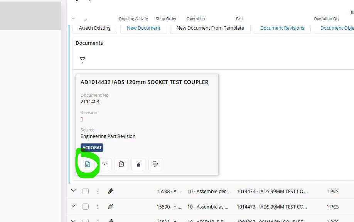Expand row 15590 with its chevron

[x=73, y=206]
